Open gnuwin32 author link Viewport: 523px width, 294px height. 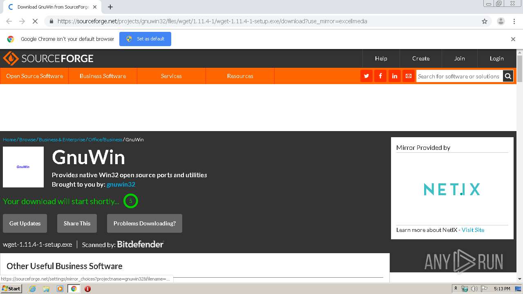pyautogui.click(x=121, y=184)
